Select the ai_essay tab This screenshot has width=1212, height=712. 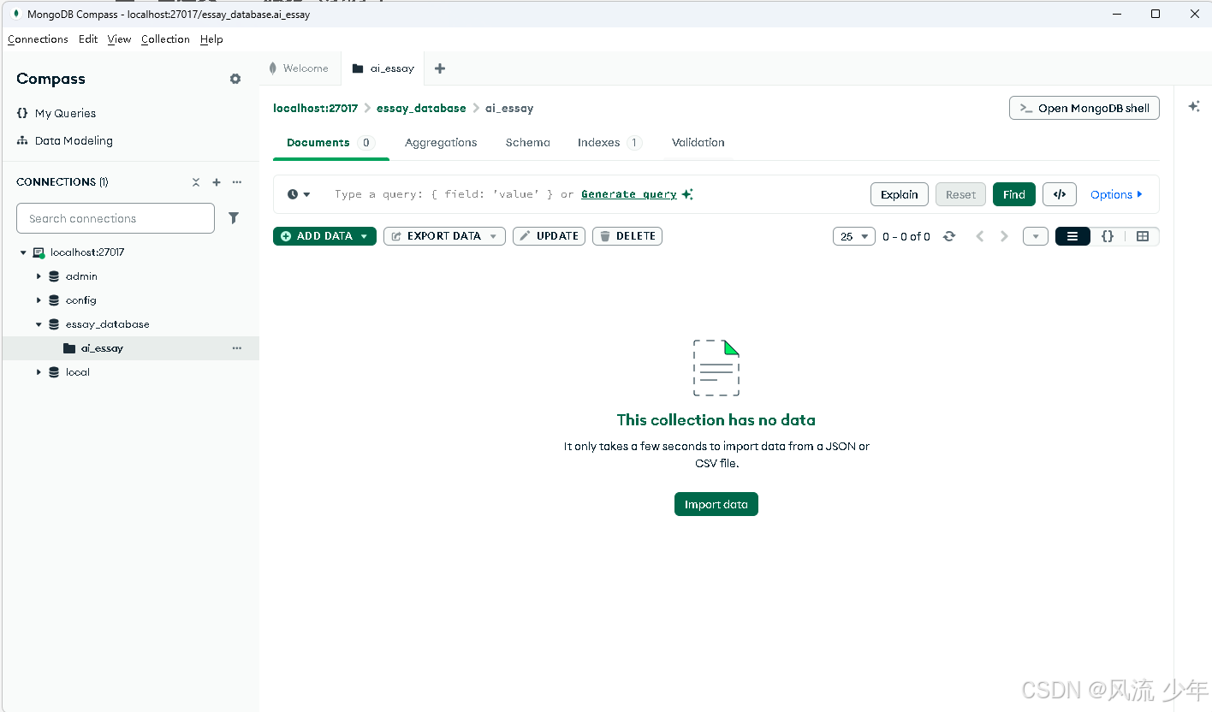pos(383,68)
